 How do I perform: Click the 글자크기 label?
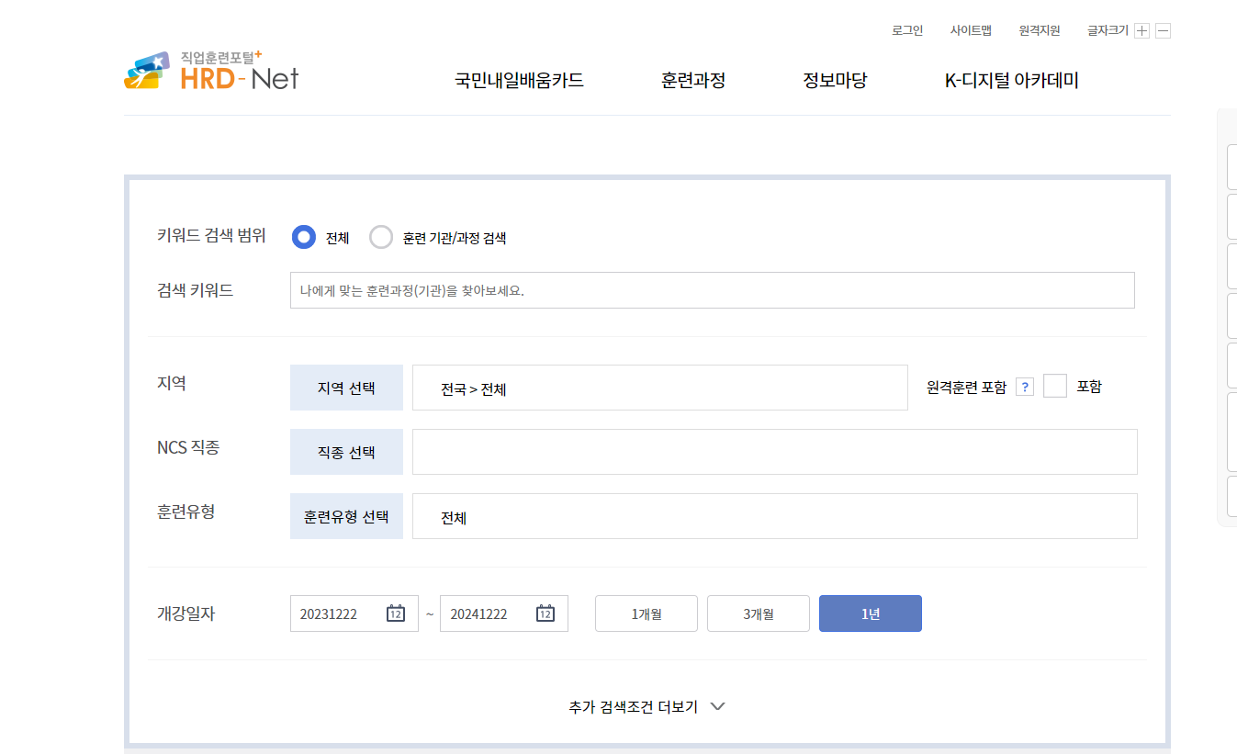click(x=1108, y=30)
